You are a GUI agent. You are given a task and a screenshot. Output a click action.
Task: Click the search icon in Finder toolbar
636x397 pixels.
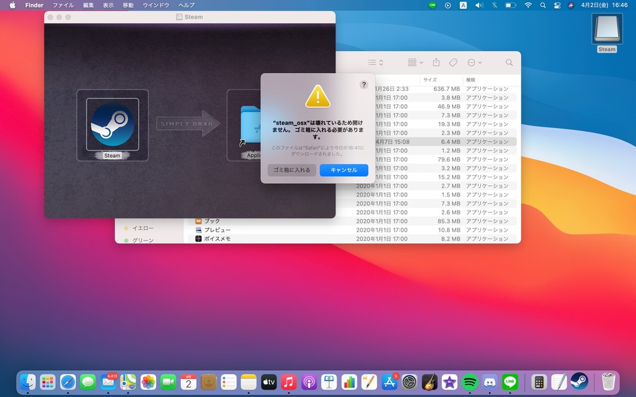[509, 62]
